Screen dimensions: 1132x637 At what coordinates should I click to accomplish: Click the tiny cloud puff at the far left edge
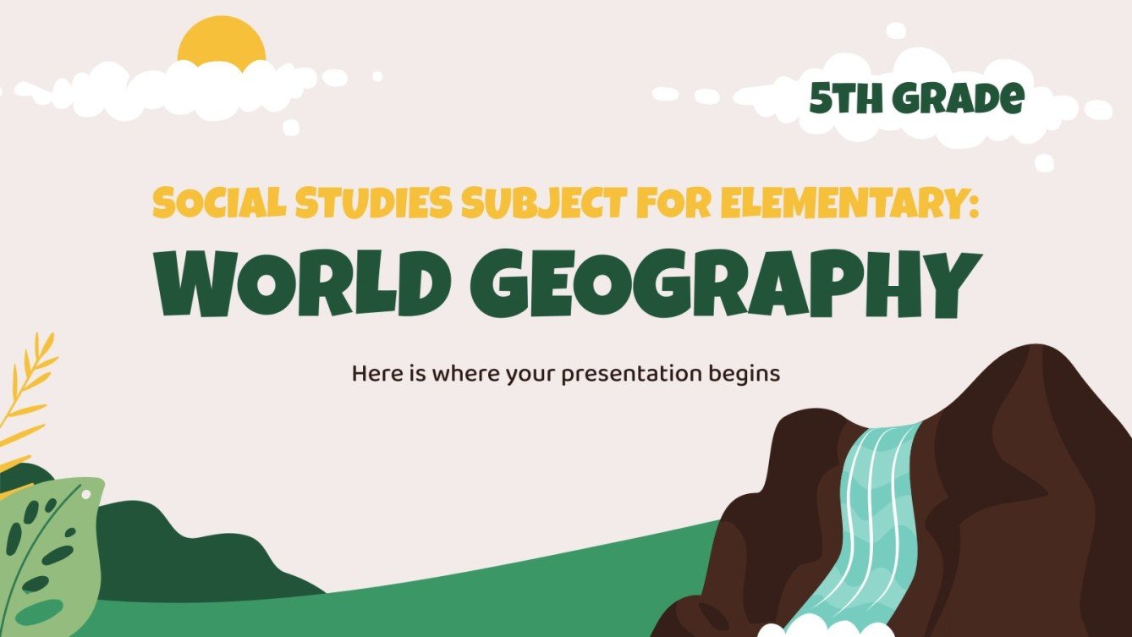4,90
